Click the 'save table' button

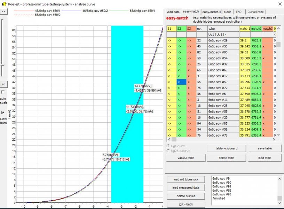(x=265, y=148)
